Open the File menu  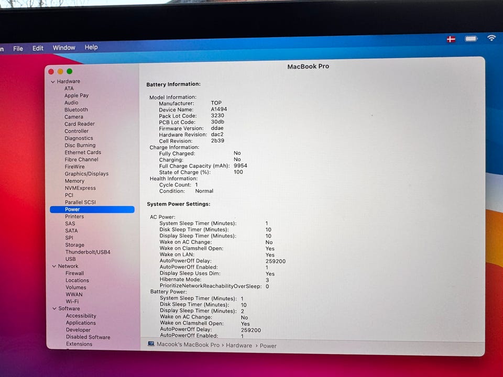18,48
